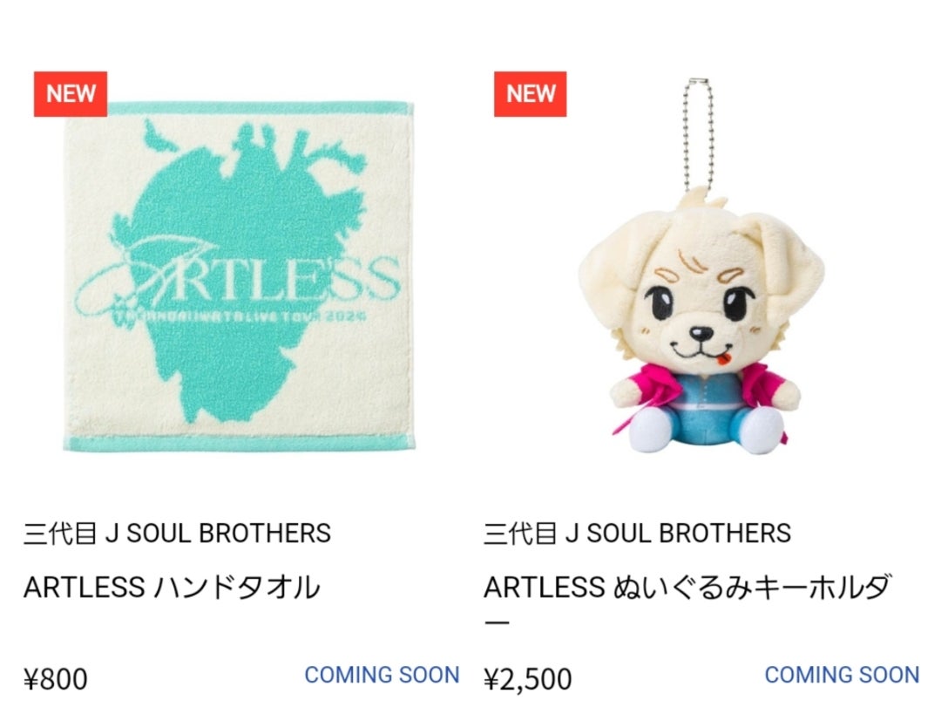941x720 pixels.
Task: Click the NEW badge on the plush keychain
Action: [x=530, y=93]
